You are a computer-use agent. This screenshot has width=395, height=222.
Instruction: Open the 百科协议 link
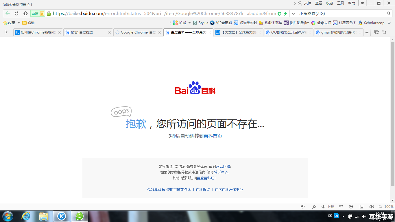tap(203, 190)
